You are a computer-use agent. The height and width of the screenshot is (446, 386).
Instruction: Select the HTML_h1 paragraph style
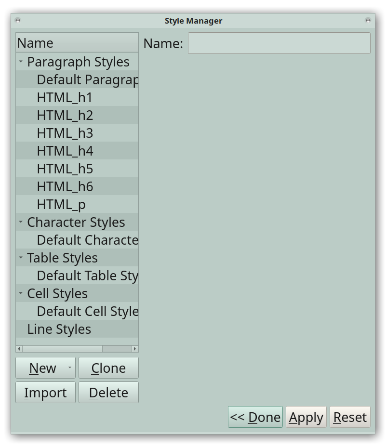[65, 98]
